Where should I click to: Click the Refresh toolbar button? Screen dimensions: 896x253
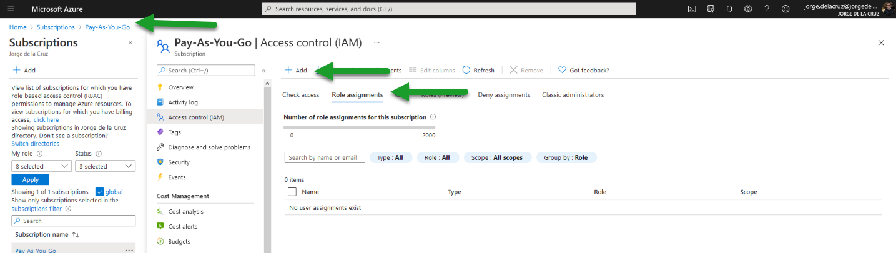479,70
